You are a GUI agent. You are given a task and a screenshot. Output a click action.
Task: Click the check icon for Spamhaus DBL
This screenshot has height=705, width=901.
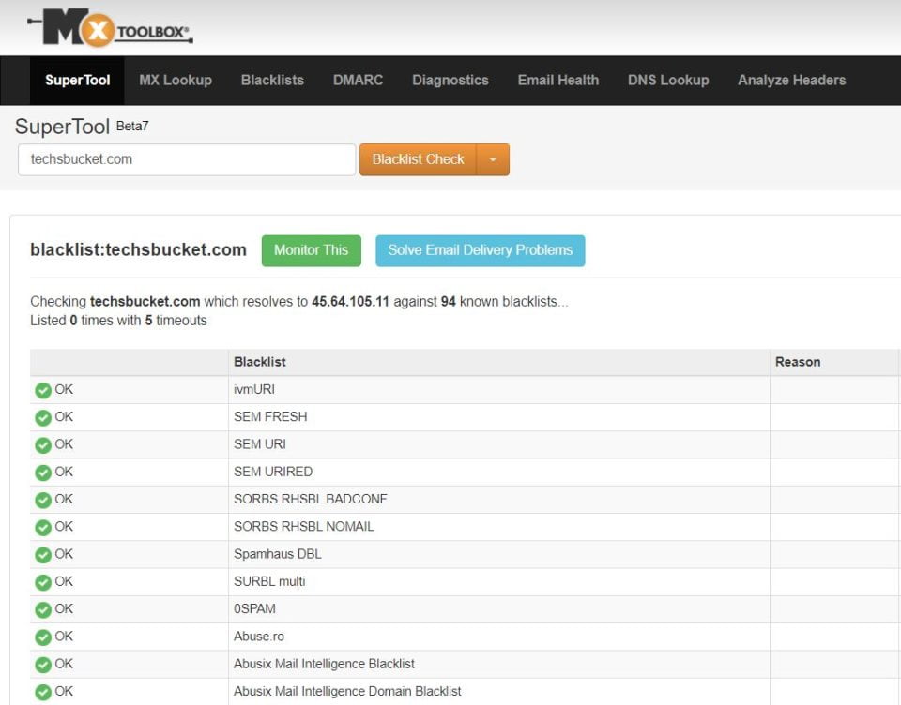43,555
